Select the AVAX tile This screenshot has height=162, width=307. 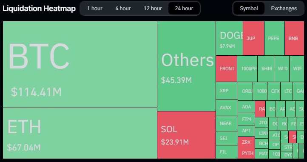point(227,108)
